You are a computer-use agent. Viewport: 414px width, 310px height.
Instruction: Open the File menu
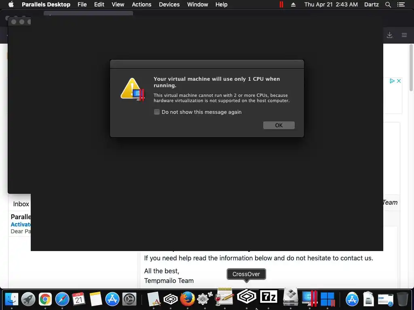[x=82, y=4]
